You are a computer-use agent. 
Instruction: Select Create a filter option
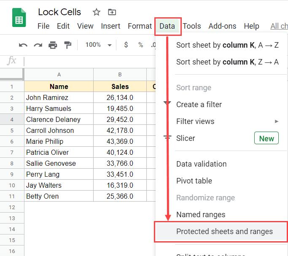221,105
